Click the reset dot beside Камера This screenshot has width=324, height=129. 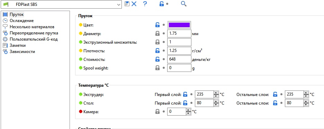click(164, 111)
